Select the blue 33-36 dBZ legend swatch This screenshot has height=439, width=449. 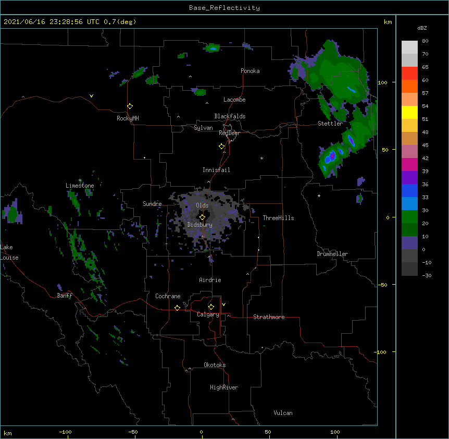[409, 190]
